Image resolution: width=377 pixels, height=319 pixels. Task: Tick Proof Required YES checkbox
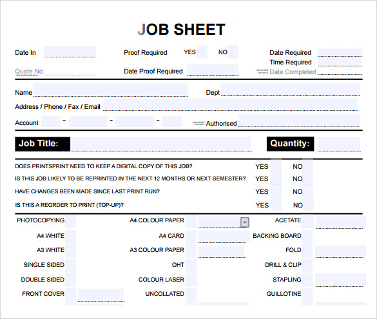coord(202,52)
